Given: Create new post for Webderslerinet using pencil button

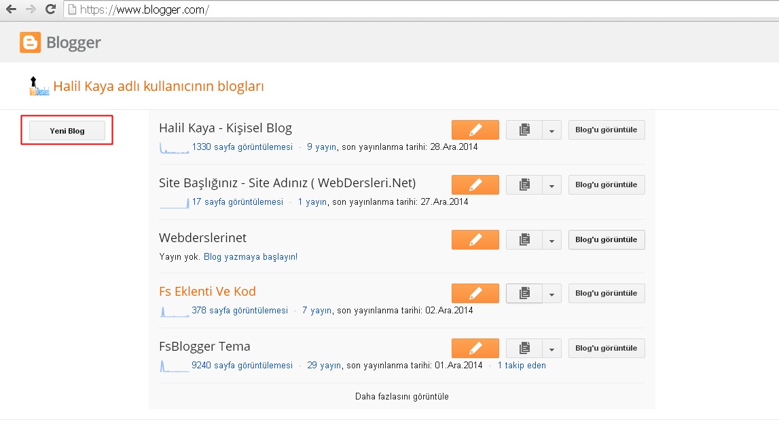Looking at the screenshot, I should click(475, 239).
